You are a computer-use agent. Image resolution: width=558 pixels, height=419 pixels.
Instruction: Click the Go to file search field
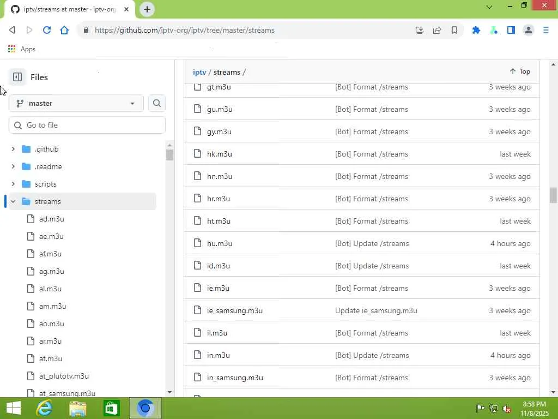pos(87,125)
